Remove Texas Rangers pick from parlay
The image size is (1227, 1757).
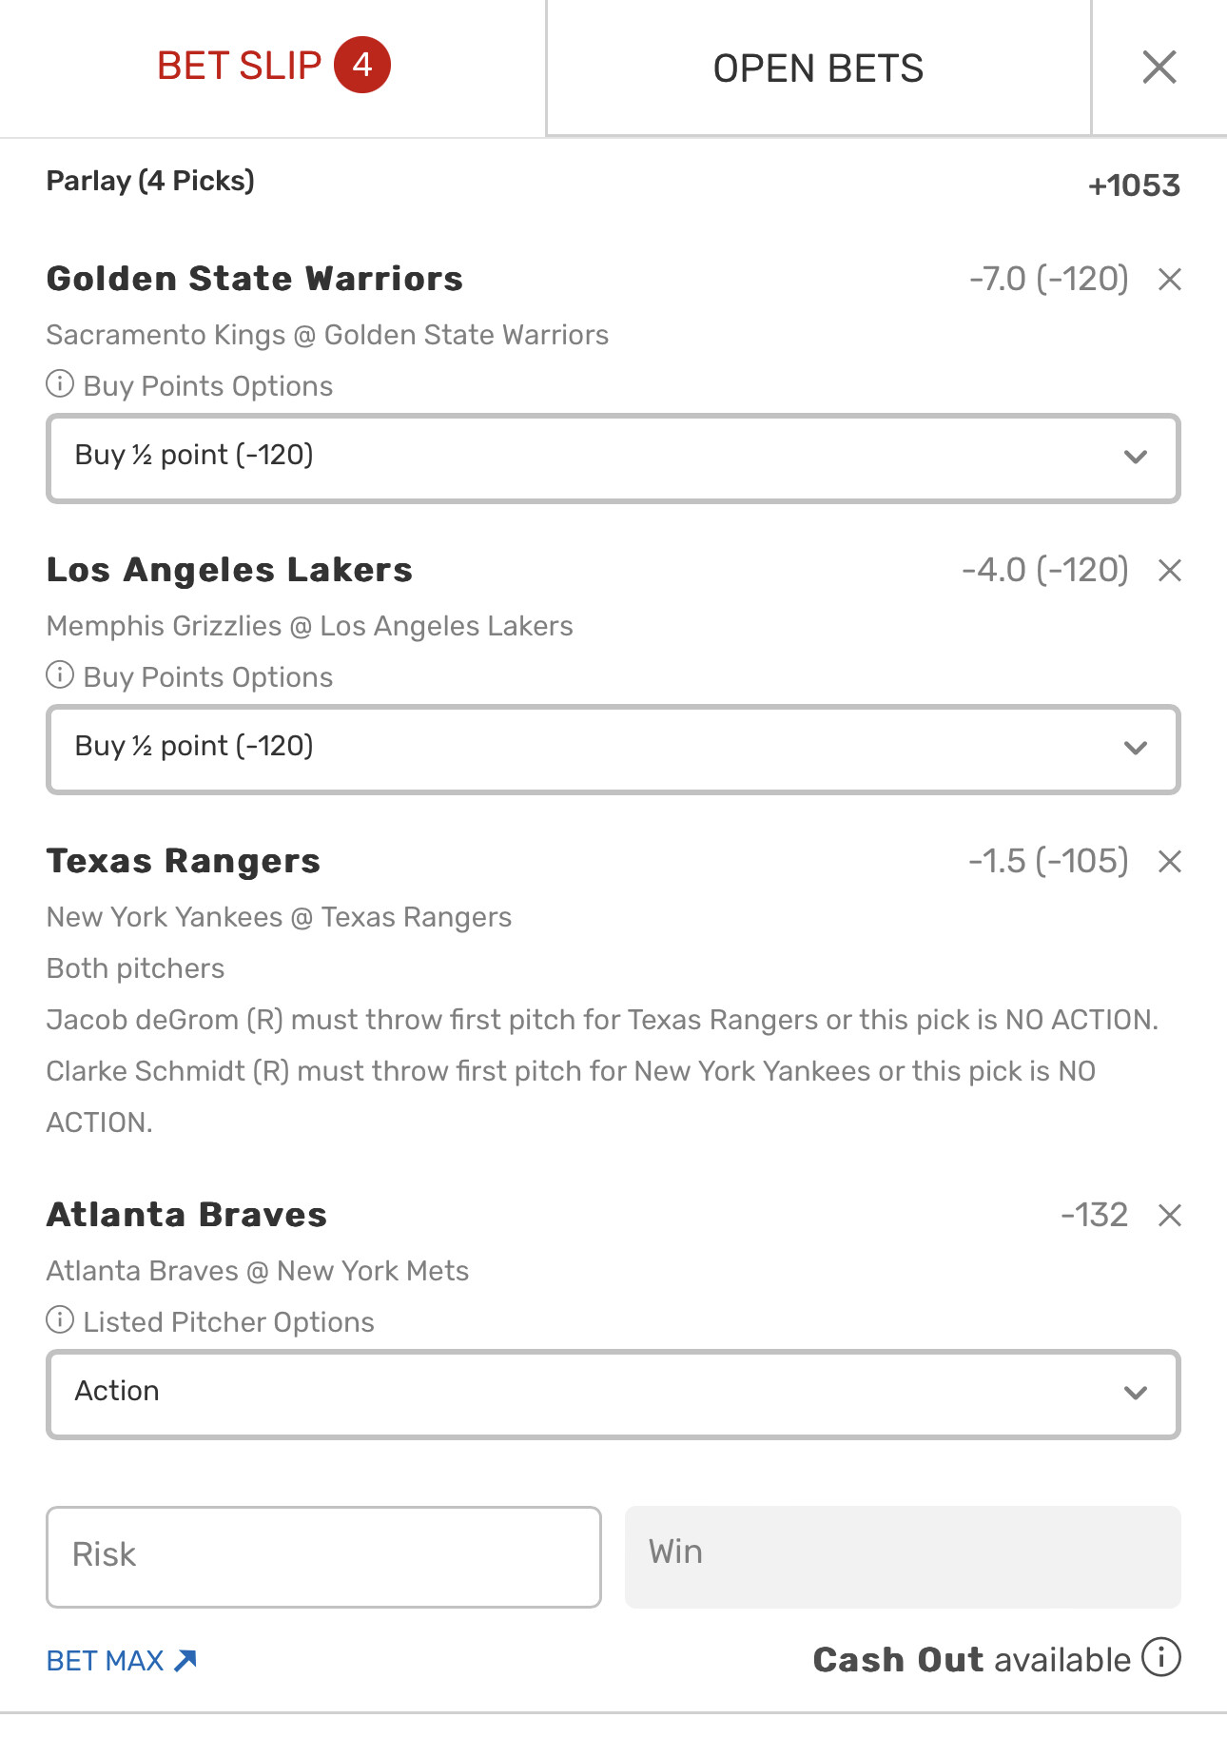(1169, 862)
